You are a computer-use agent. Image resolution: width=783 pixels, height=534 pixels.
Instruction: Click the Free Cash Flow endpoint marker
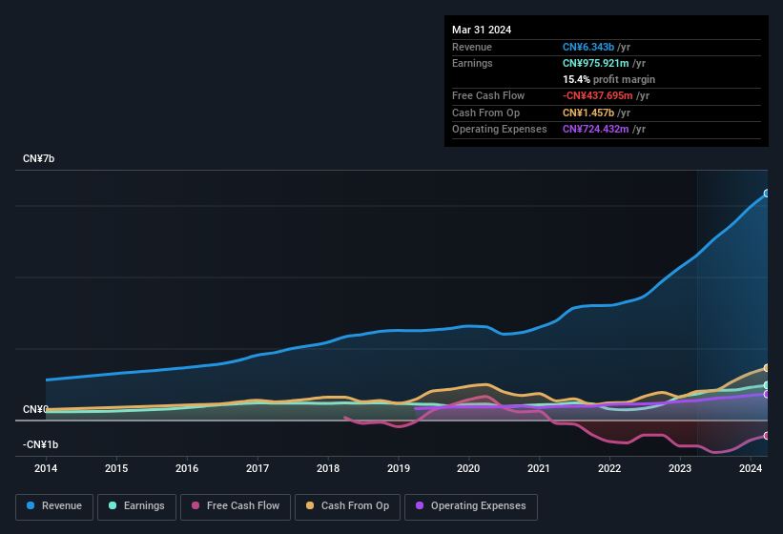[767, 435]
